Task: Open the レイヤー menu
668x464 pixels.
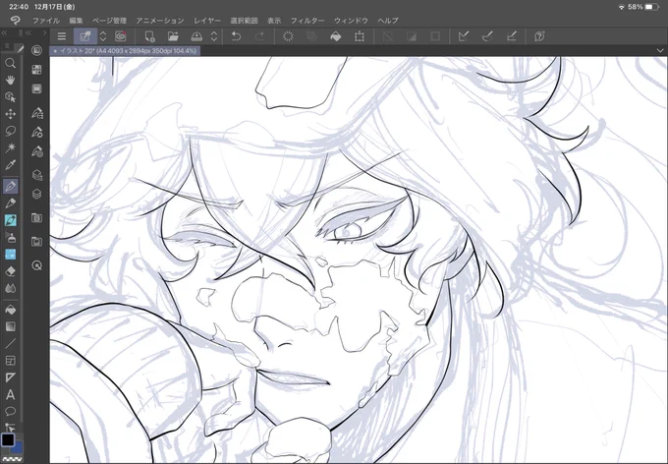Action: pos(207,21)
